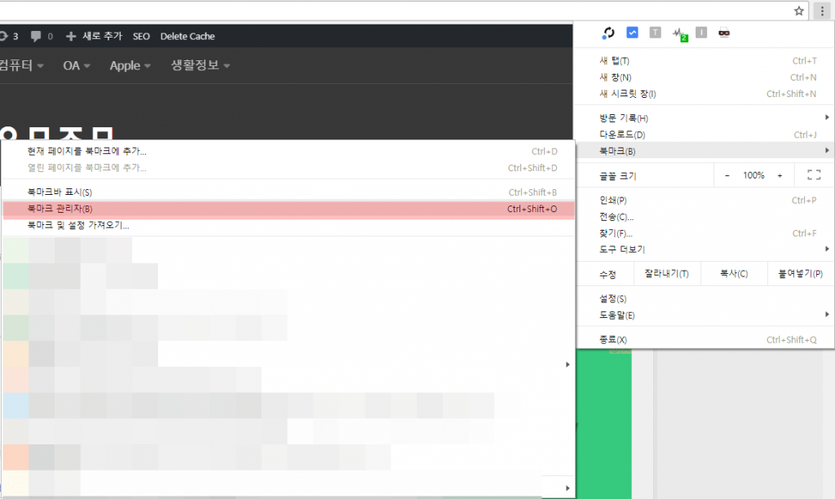Click the circular-arrows sync extension icon
Screen dimensions: 835x499
(608, 33)
